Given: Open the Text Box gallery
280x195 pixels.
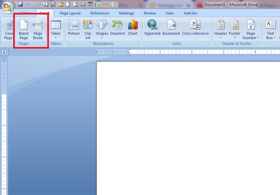Looking at the screenshot, I should (x=270, y=29).
